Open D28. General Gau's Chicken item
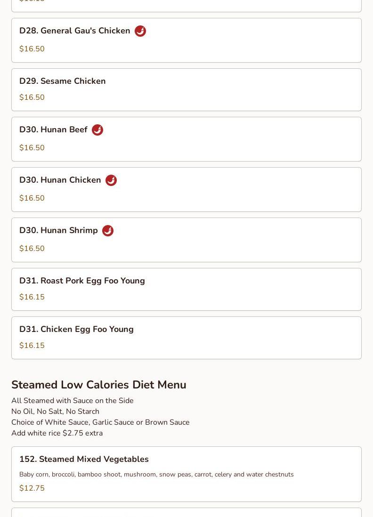The height and width of the screenshot is (517, 373). coord(186,40)
